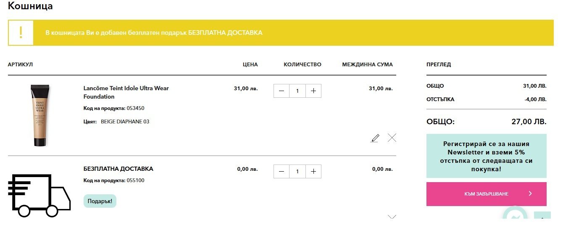The width and height of the screenshot is (571, 235).
Task: Open Lancôme Teint Idole Ultra Wear Foundation link
Action: point(126,92)
